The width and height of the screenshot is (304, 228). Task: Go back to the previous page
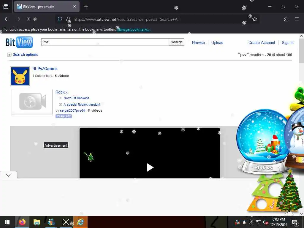[7, 19]
